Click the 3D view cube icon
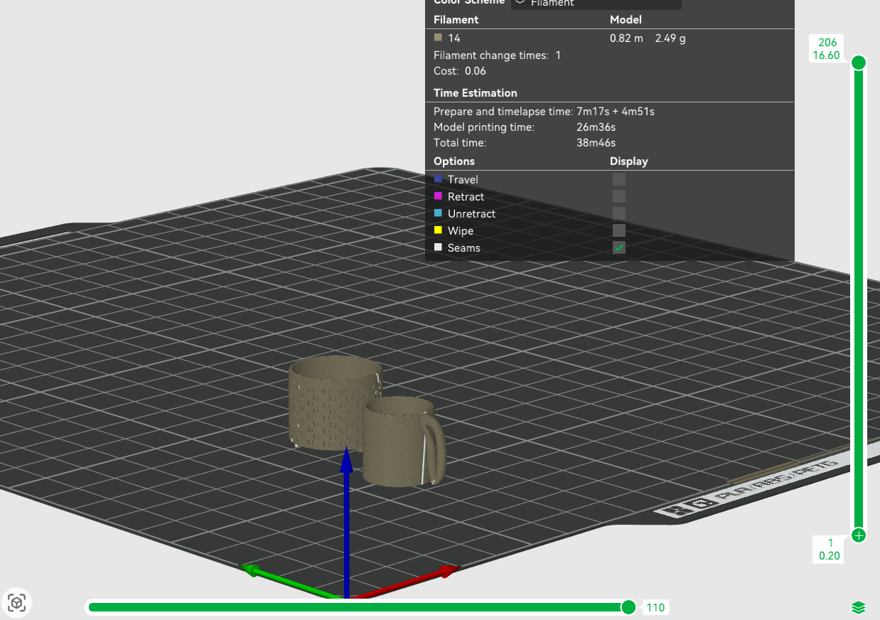This screenshot has height=620, width=880. [x=17, y=604]
